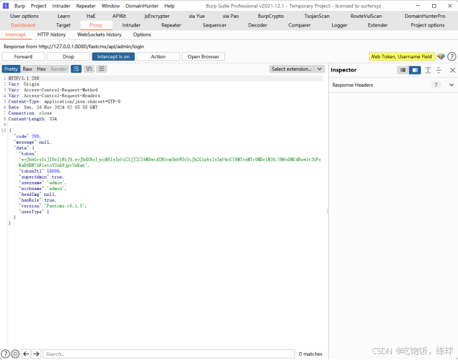Open the jsEncrypter extension tab

coord(157,16)
